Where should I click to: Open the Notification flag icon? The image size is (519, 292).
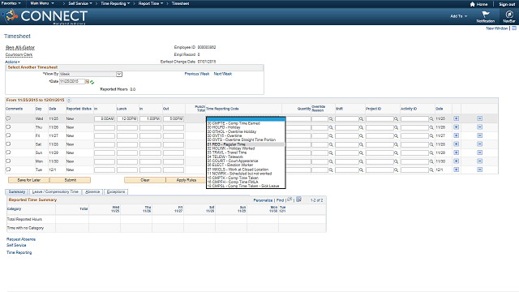pos(486,15)
